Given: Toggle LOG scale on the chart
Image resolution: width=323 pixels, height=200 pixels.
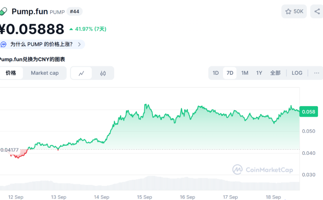Looking at the screenshot, I should [x=297, y=73].
